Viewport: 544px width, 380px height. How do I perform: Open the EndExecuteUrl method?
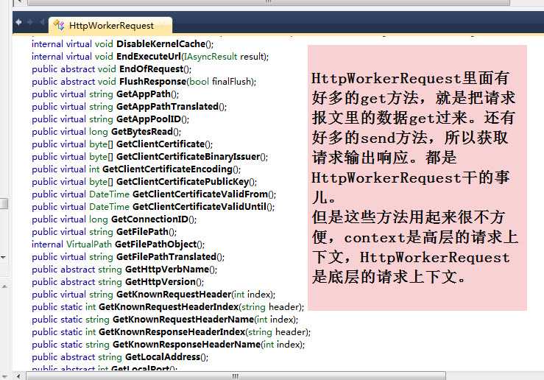pyautogui.click(x=149, y=57)
